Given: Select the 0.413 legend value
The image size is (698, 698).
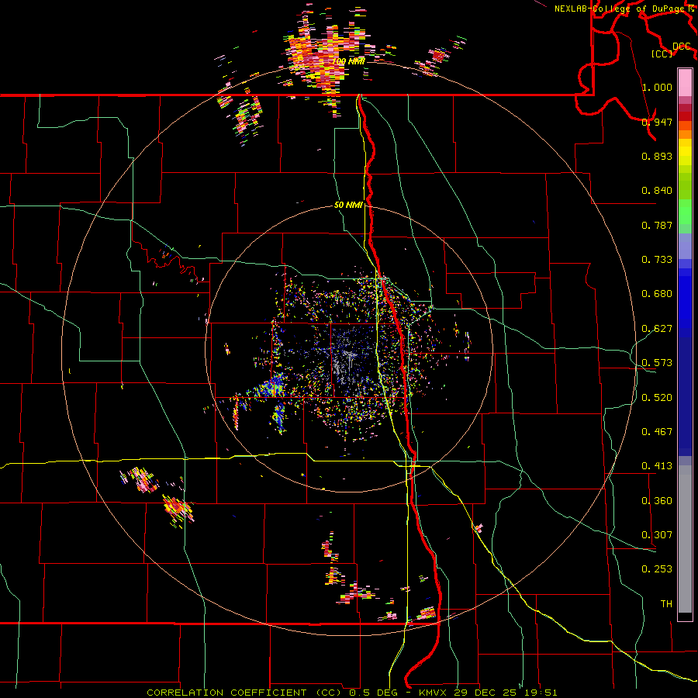Looking at the screenshot, I should [657, 466].
